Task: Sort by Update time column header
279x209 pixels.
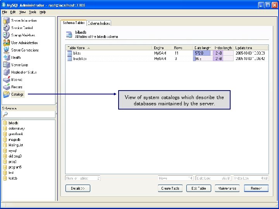Action: click(251, 48)
